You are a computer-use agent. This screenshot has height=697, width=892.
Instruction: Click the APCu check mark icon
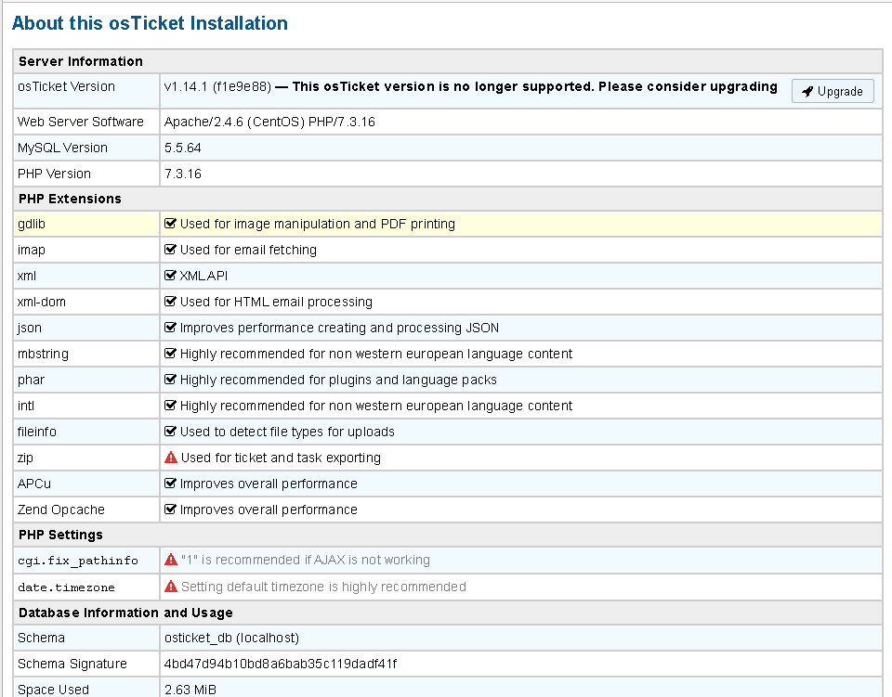(x=171, y=484)
